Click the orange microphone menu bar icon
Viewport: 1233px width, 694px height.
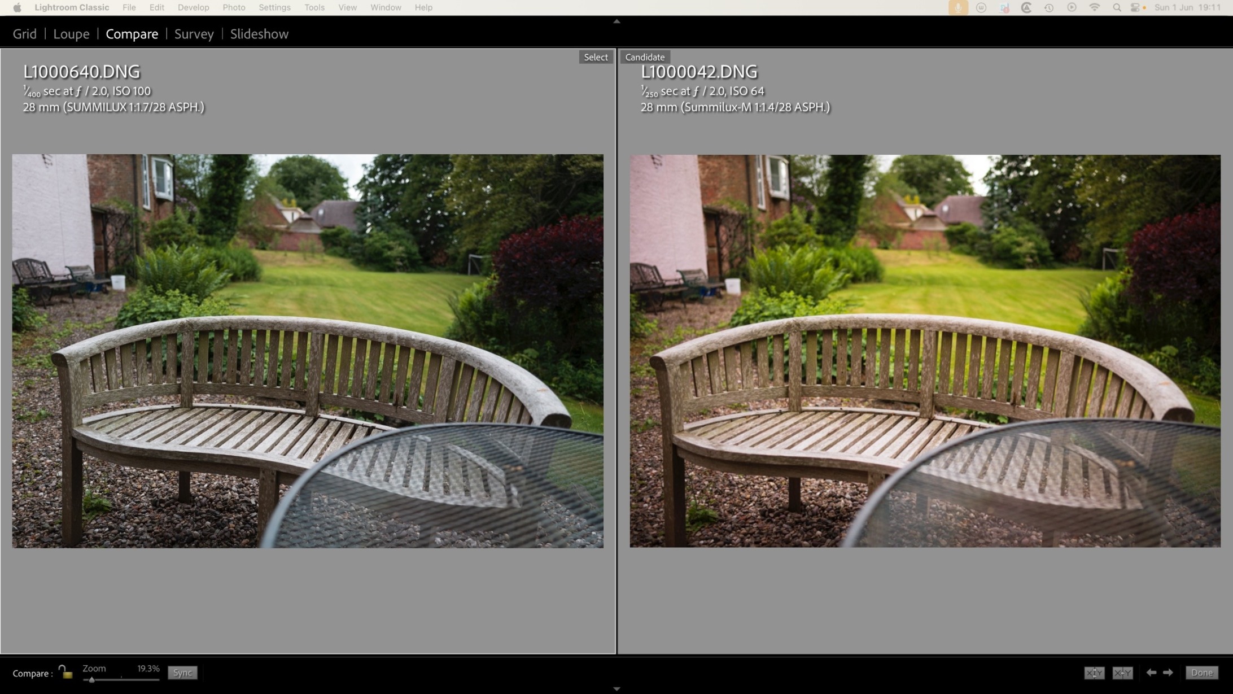tap(958, 7)
